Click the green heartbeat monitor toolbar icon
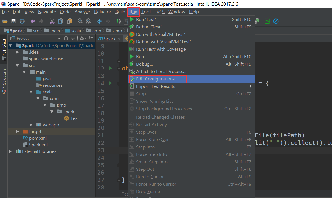This screenshot has width=332, height=198. pyautogui.click(x=267, y=21)
